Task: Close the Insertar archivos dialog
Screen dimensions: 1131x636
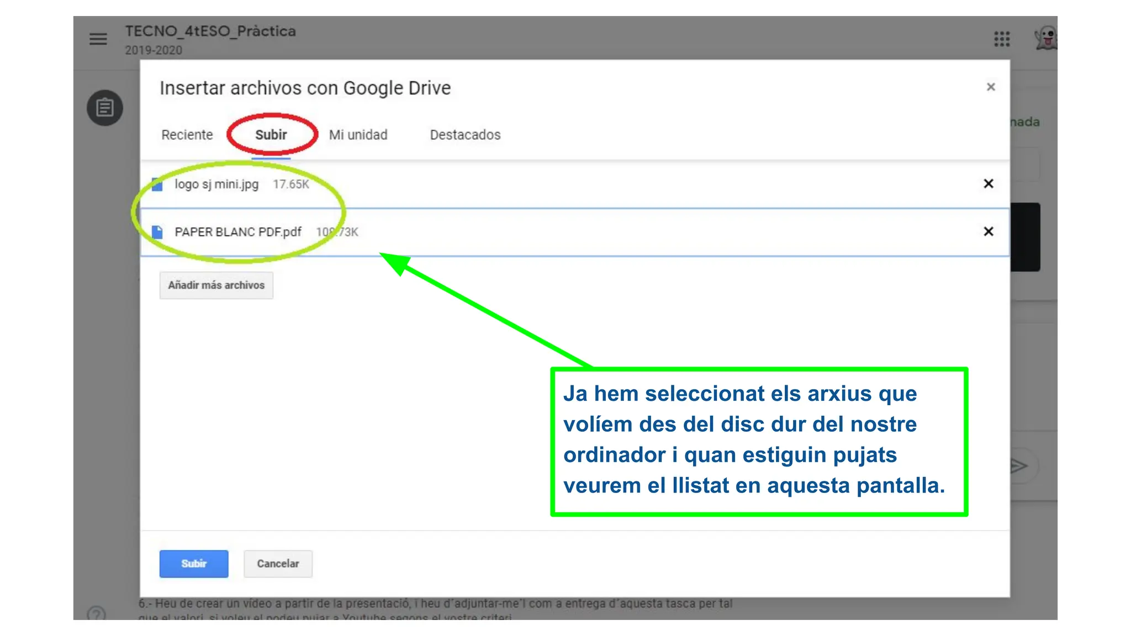Action: [x=991, y=87]
